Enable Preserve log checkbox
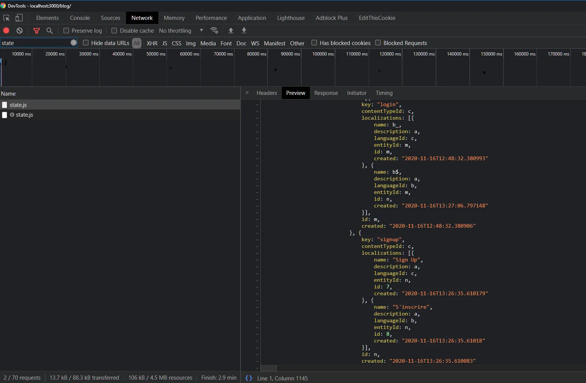Screen dimensions: 586x383 click(66, 31)
